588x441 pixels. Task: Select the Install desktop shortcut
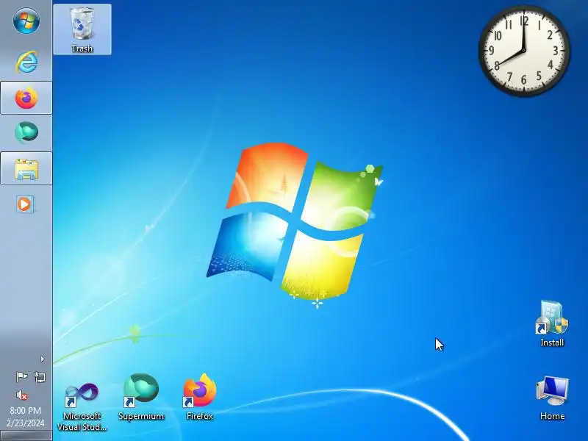pyautogui.click(x=552, y=323)
